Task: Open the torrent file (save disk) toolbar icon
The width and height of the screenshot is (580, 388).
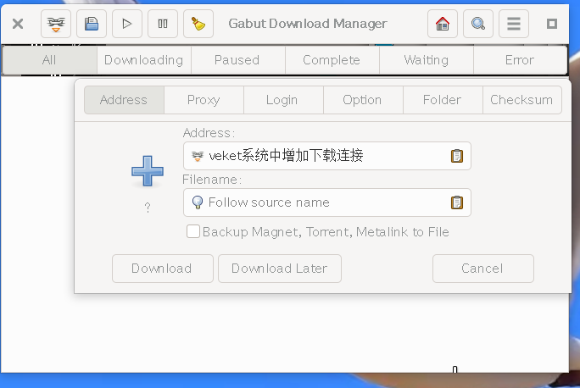Action: tap(92, 24)
